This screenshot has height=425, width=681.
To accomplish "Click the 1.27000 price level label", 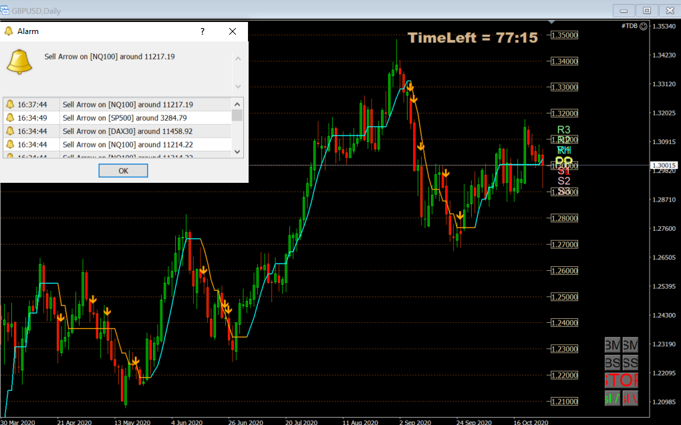I will coord(565,245).
